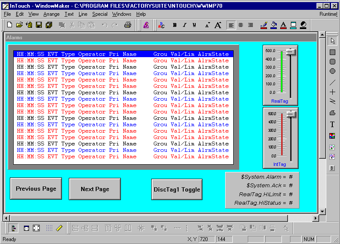Viewport: 340px width, 244px height.
Task: Open the Arrange menu
Action: click(51, 14)
